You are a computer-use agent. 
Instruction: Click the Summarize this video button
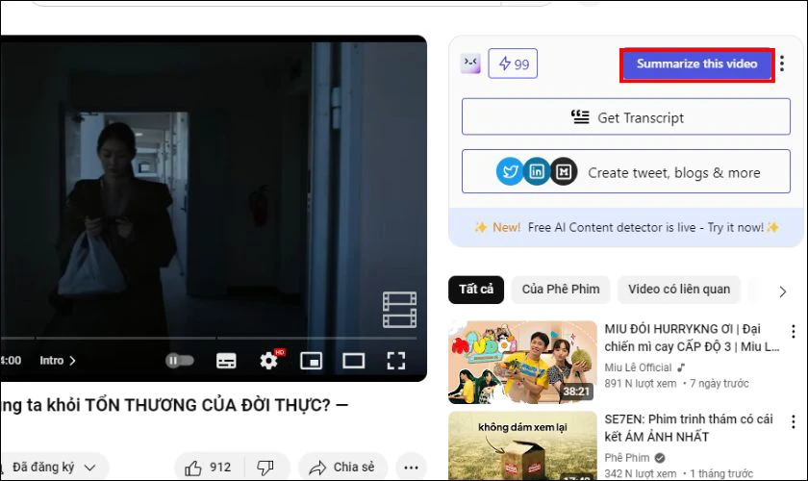click(696, 64)
